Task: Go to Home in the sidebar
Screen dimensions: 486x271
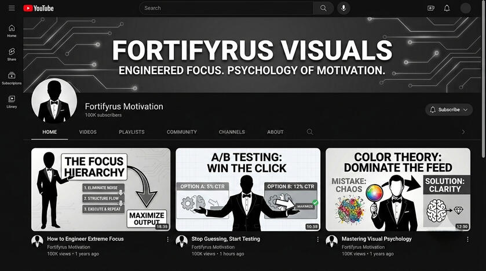Action: (12, 31)
